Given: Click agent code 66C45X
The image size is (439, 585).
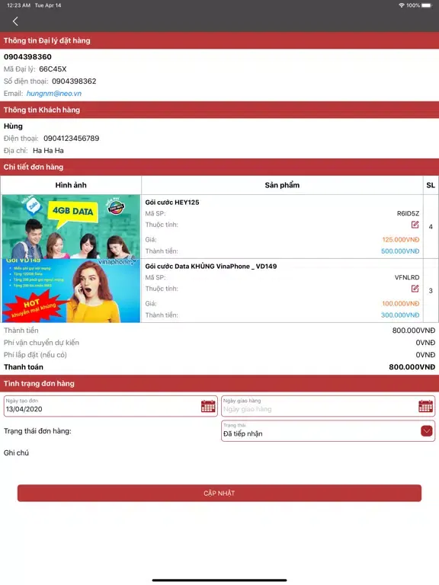Looking at the screenshot, I should (53, 69).
